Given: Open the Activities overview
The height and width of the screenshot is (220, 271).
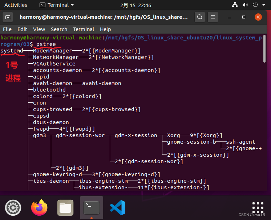Looking at the screenshot, I should [x=16, y=5].
